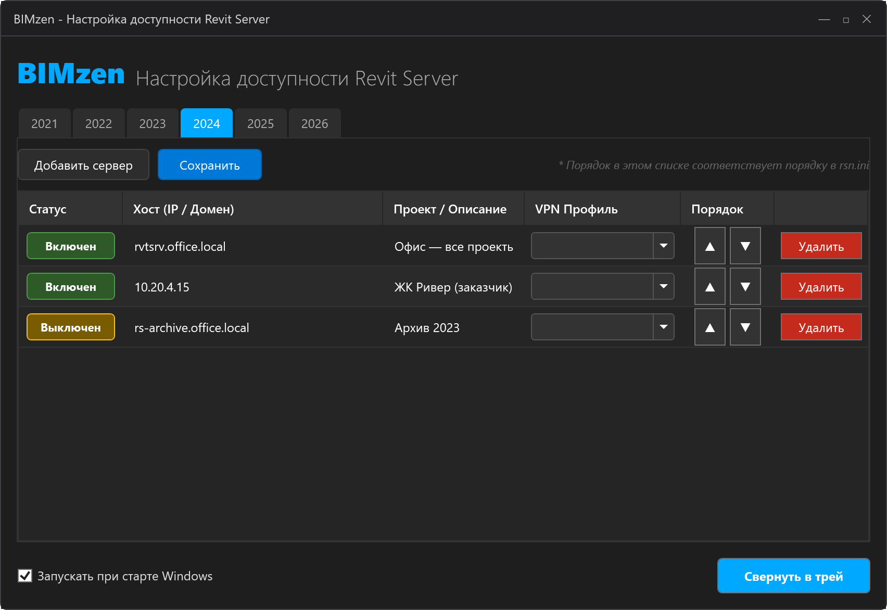Image resolution: width=887 pixels, height=610 pixels.
Task: Toggle Включен status for 10.20.4.15
Action: tap(71, 286)
